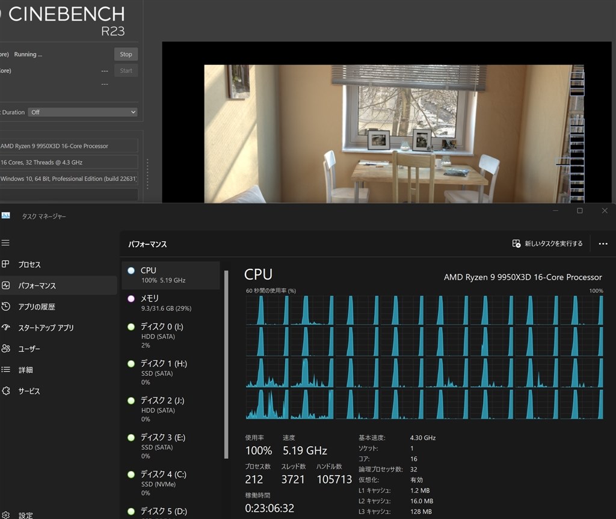The width and height of the screenshot is (616, 519).
Task: Click the green circle icon beside ディスク 4
Action: 131,474
